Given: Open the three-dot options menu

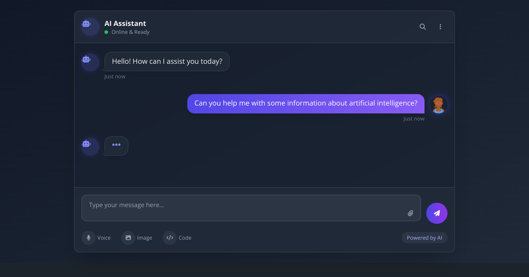Looking at the screenshot, I should click(440, 26).
